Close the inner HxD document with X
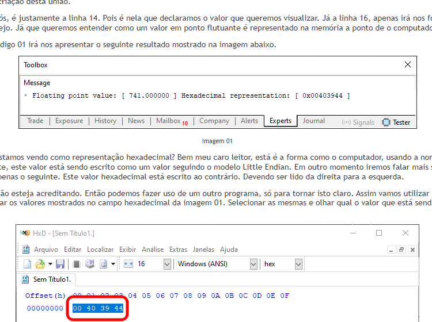The height and width of the screenshot is (322, 432). [412, 250]
